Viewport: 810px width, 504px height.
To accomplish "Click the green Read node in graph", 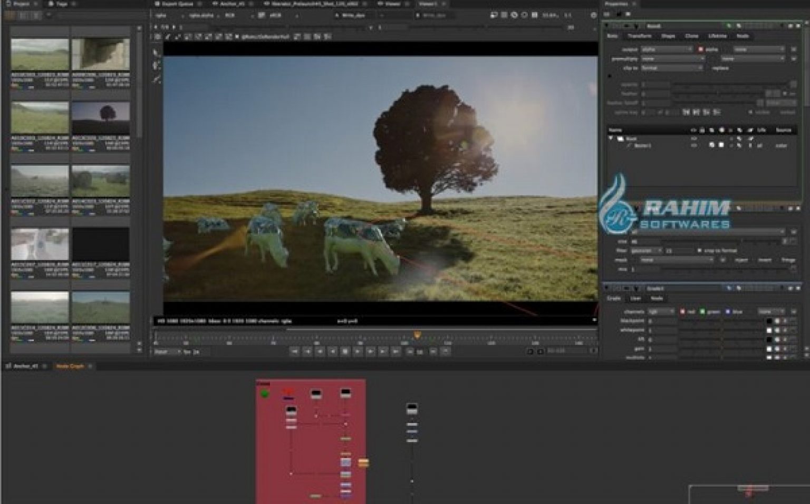I will 265,394.
